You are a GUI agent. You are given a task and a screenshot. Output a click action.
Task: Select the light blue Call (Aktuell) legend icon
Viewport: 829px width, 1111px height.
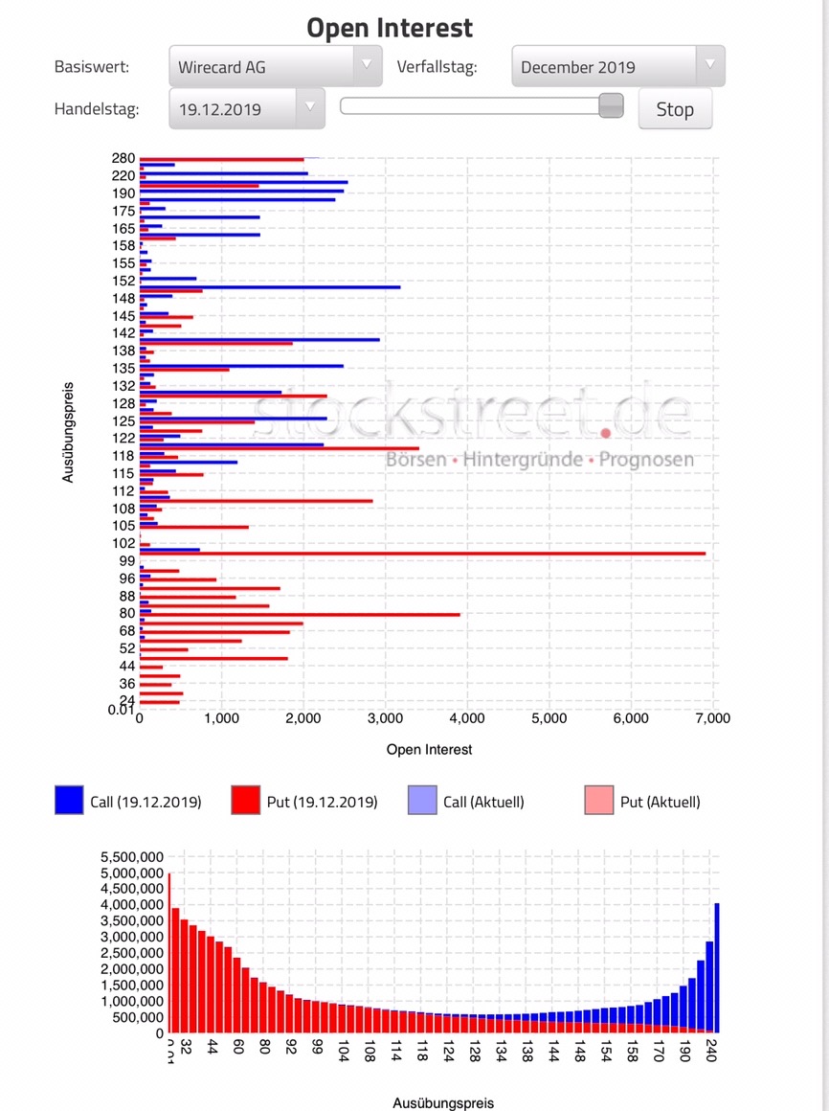[x=421, y=801]
